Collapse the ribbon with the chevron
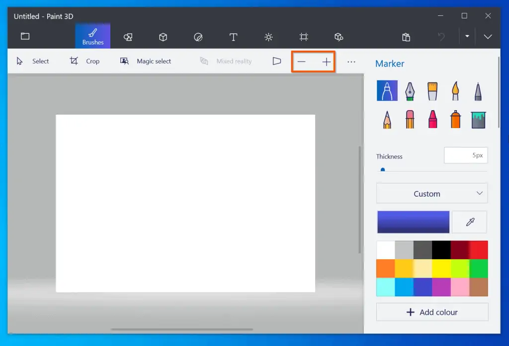This screenshot has width=509, height=346. (x=488, y=37)
